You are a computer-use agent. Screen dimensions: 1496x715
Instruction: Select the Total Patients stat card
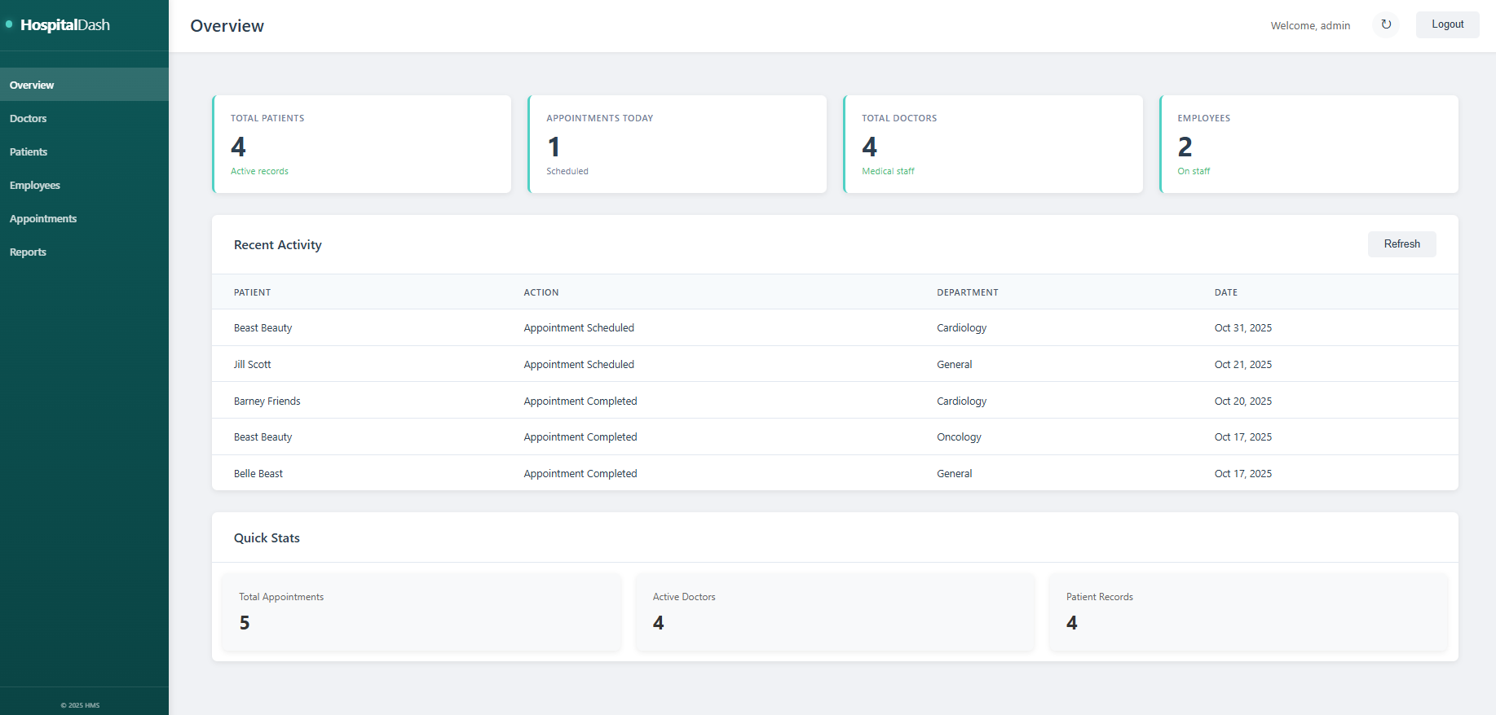coord(362,144)
